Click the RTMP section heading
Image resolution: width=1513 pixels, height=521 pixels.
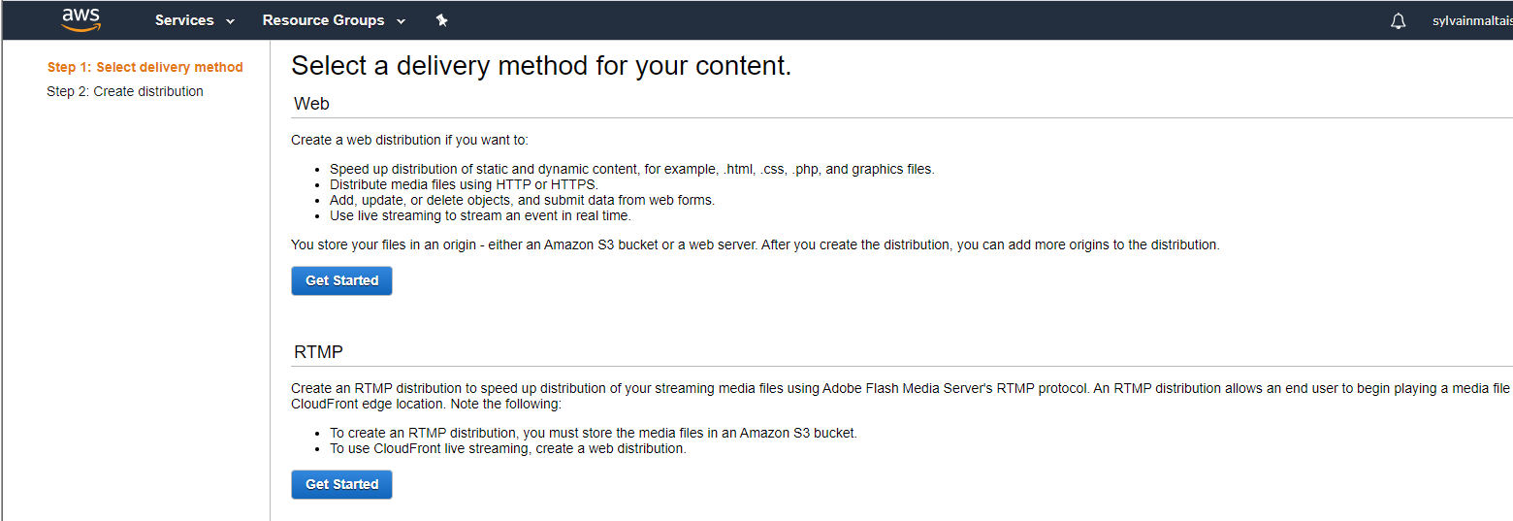click(x=318, y=351)
